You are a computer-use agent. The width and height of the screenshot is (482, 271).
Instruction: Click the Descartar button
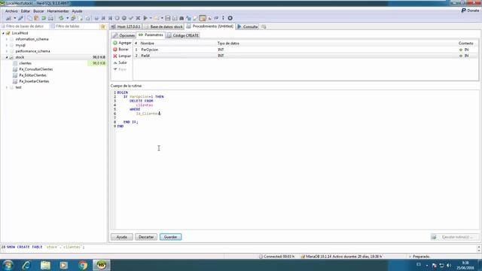point(146,237)
